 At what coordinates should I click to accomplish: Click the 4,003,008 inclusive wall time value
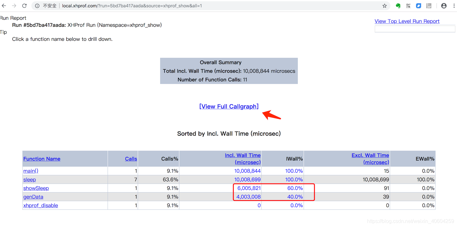[x=249, y=197]
